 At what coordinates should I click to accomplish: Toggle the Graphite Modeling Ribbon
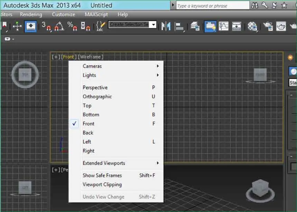pyautogui.click(x=210, y=26)
